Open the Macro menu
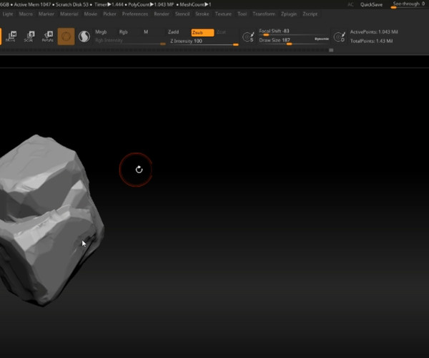 click(26, 14)
